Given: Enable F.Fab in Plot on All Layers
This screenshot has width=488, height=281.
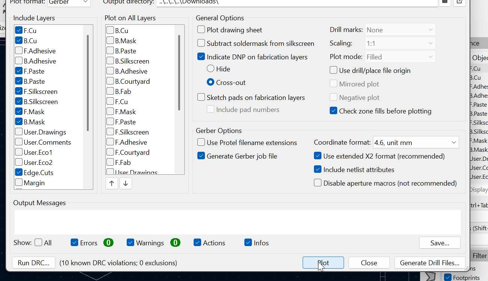Looking at the screenshot, I should pyautogui.click(x=110, y=162).
